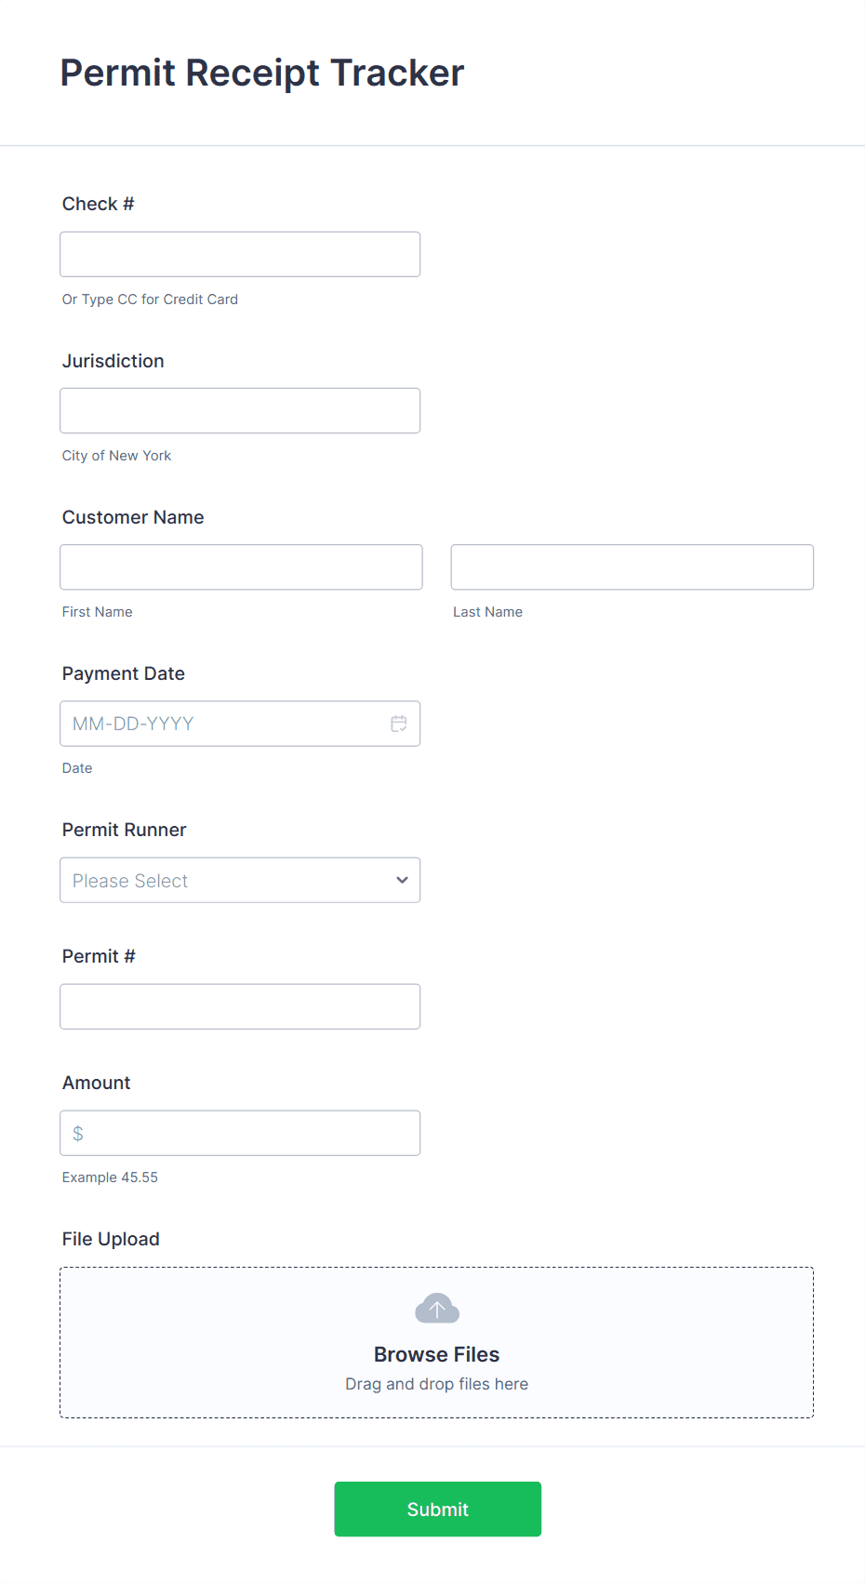Image resolution: width=865 pixels, height=1583 pixels.
Task: Click the Permit Receipt Tracker title
Action: point(262,73)
